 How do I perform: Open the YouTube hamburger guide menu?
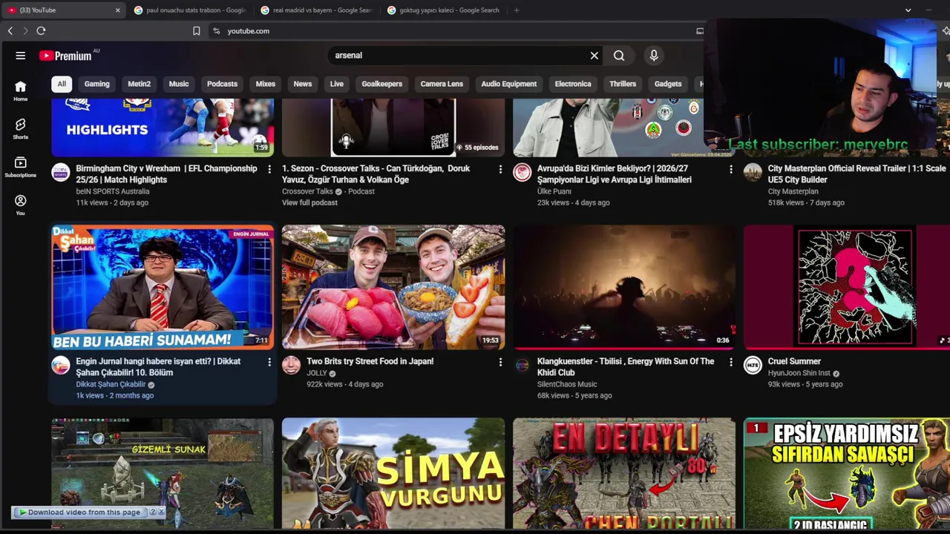(21, 56)
